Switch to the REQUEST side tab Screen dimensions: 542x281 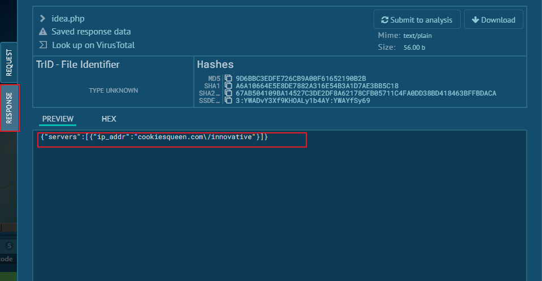pos(9,63)
